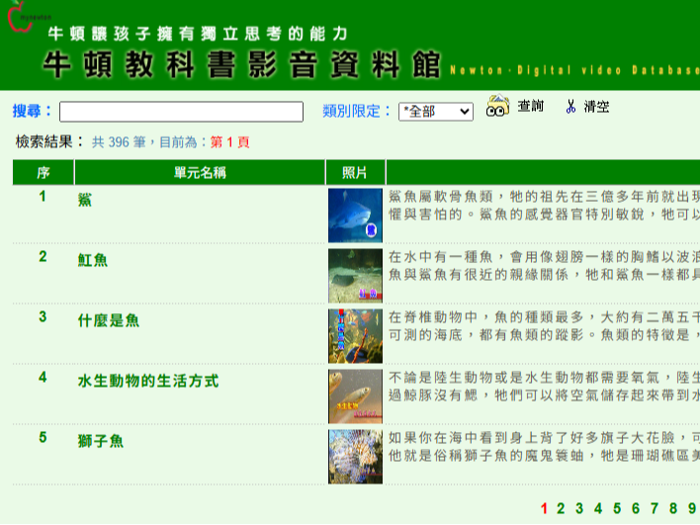The height and width of the screenshot is (525, 700).
Task: Go to results page 2
Action: (561, 508)
